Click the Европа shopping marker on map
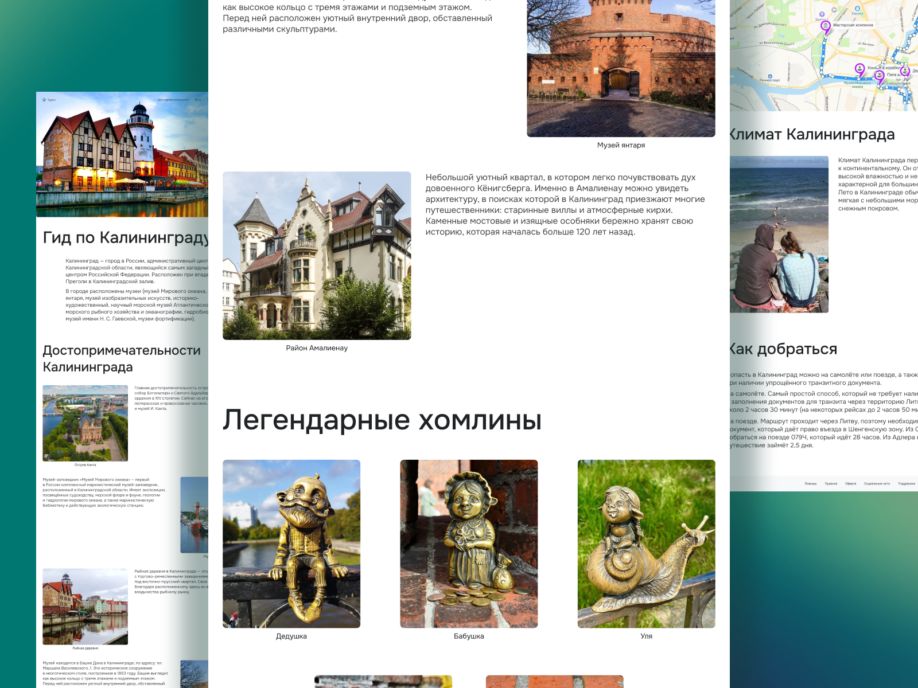The image size is (918, 688). (x=857, y=9)
